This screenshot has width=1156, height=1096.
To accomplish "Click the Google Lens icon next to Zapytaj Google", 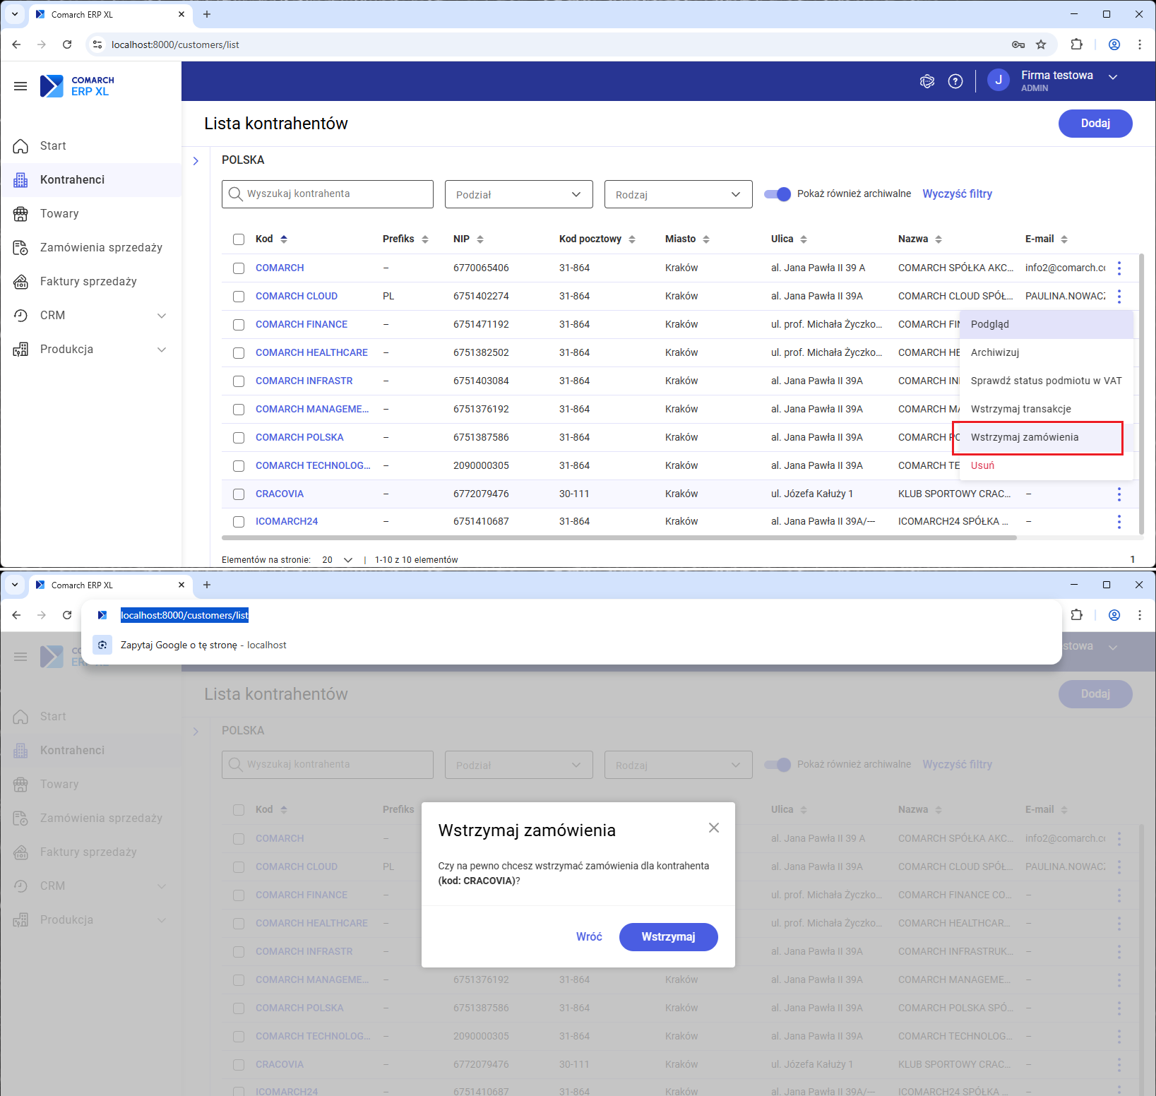I will click(102, 645).
